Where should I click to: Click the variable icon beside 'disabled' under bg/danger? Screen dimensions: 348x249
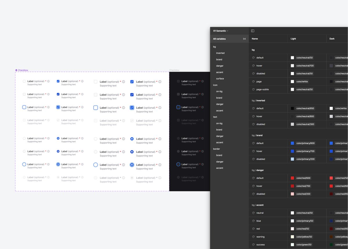point(253,194)
